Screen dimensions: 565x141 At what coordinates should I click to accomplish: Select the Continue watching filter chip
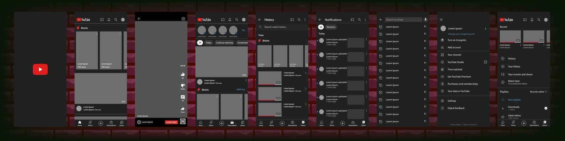tap(225, 43)
